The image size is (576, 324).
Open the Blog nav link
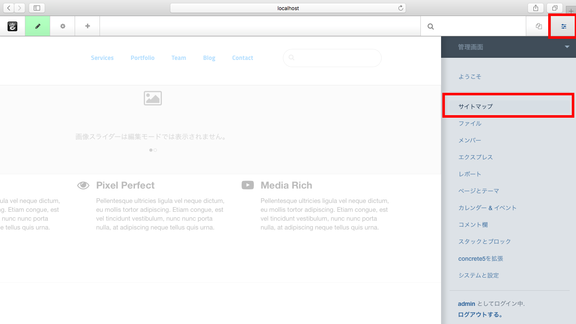pyautogui.click(x=209, y=58)
